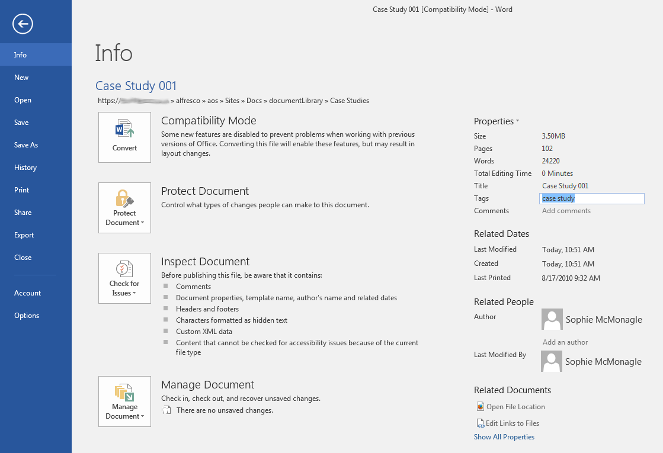
Task: Select the Convert icon to update compatibility mode
Action: (x=124, y=134)
